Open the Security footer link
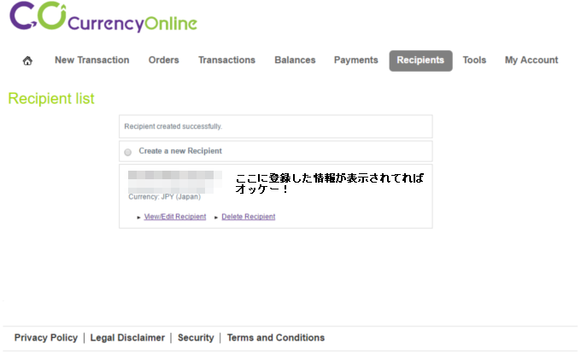This screenshot has width=581, height=355. click(x=196, y=338)
